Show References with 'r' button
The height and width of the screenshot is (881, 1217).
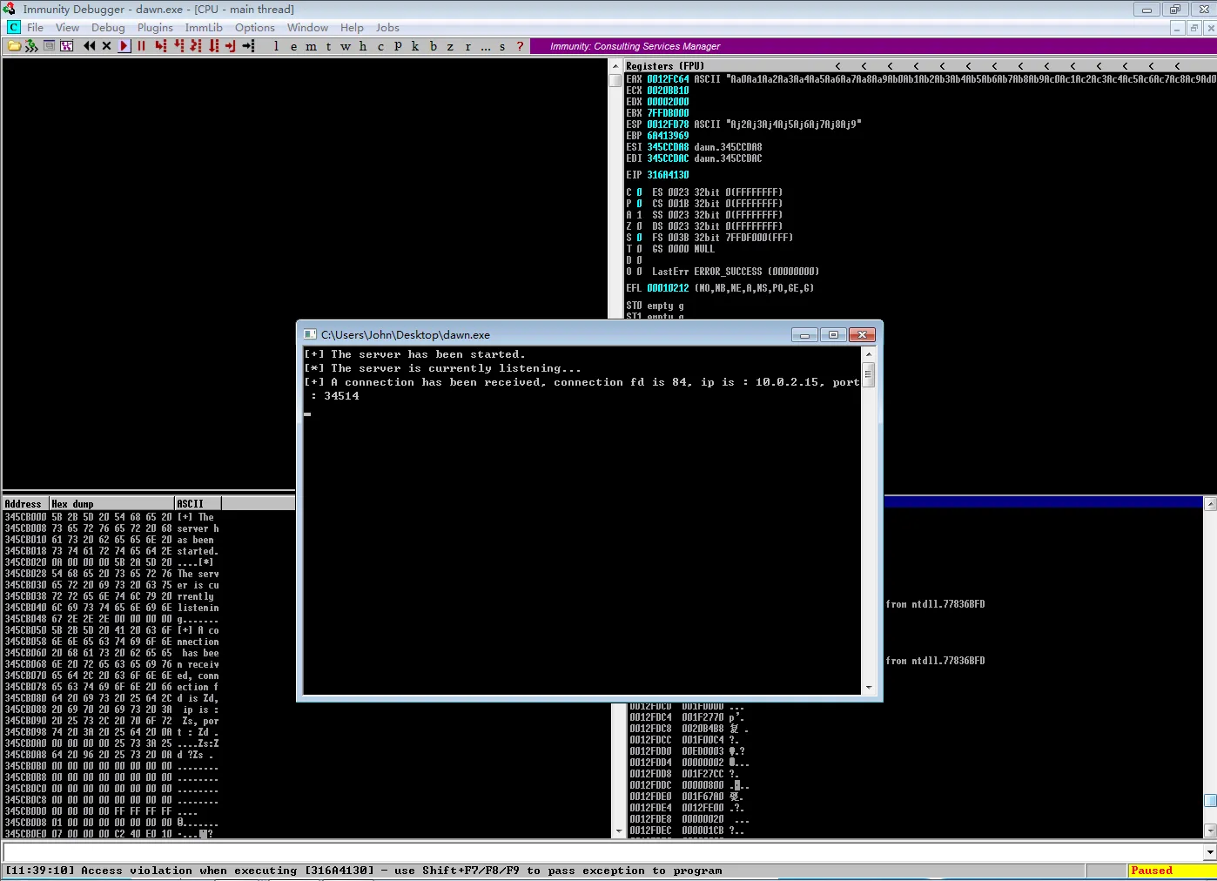(468, 46)
